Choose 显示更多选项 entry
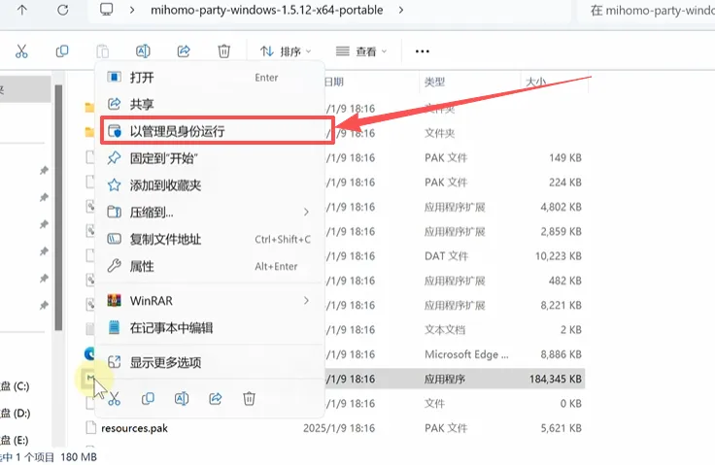 pos(210,362)
